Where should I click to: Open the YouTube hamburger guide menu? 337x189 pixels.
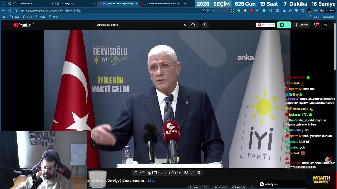(7, 25)
